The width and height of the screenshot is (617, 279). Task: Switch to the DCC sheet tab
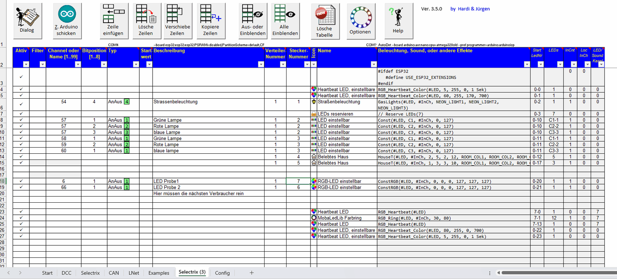click(66, 273)
